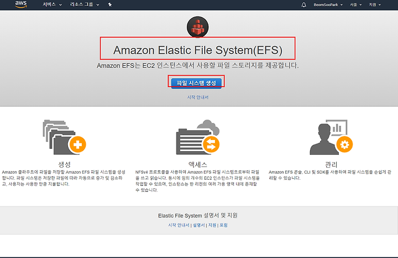Screen dimensions: 398x258
Task: Click the 생성 heading text
Action: point(65,165)
